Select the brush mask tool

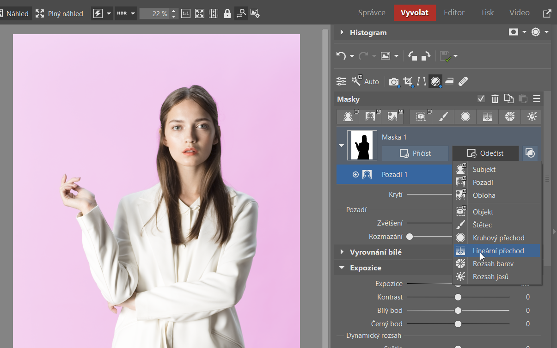(x=443, y=117)
